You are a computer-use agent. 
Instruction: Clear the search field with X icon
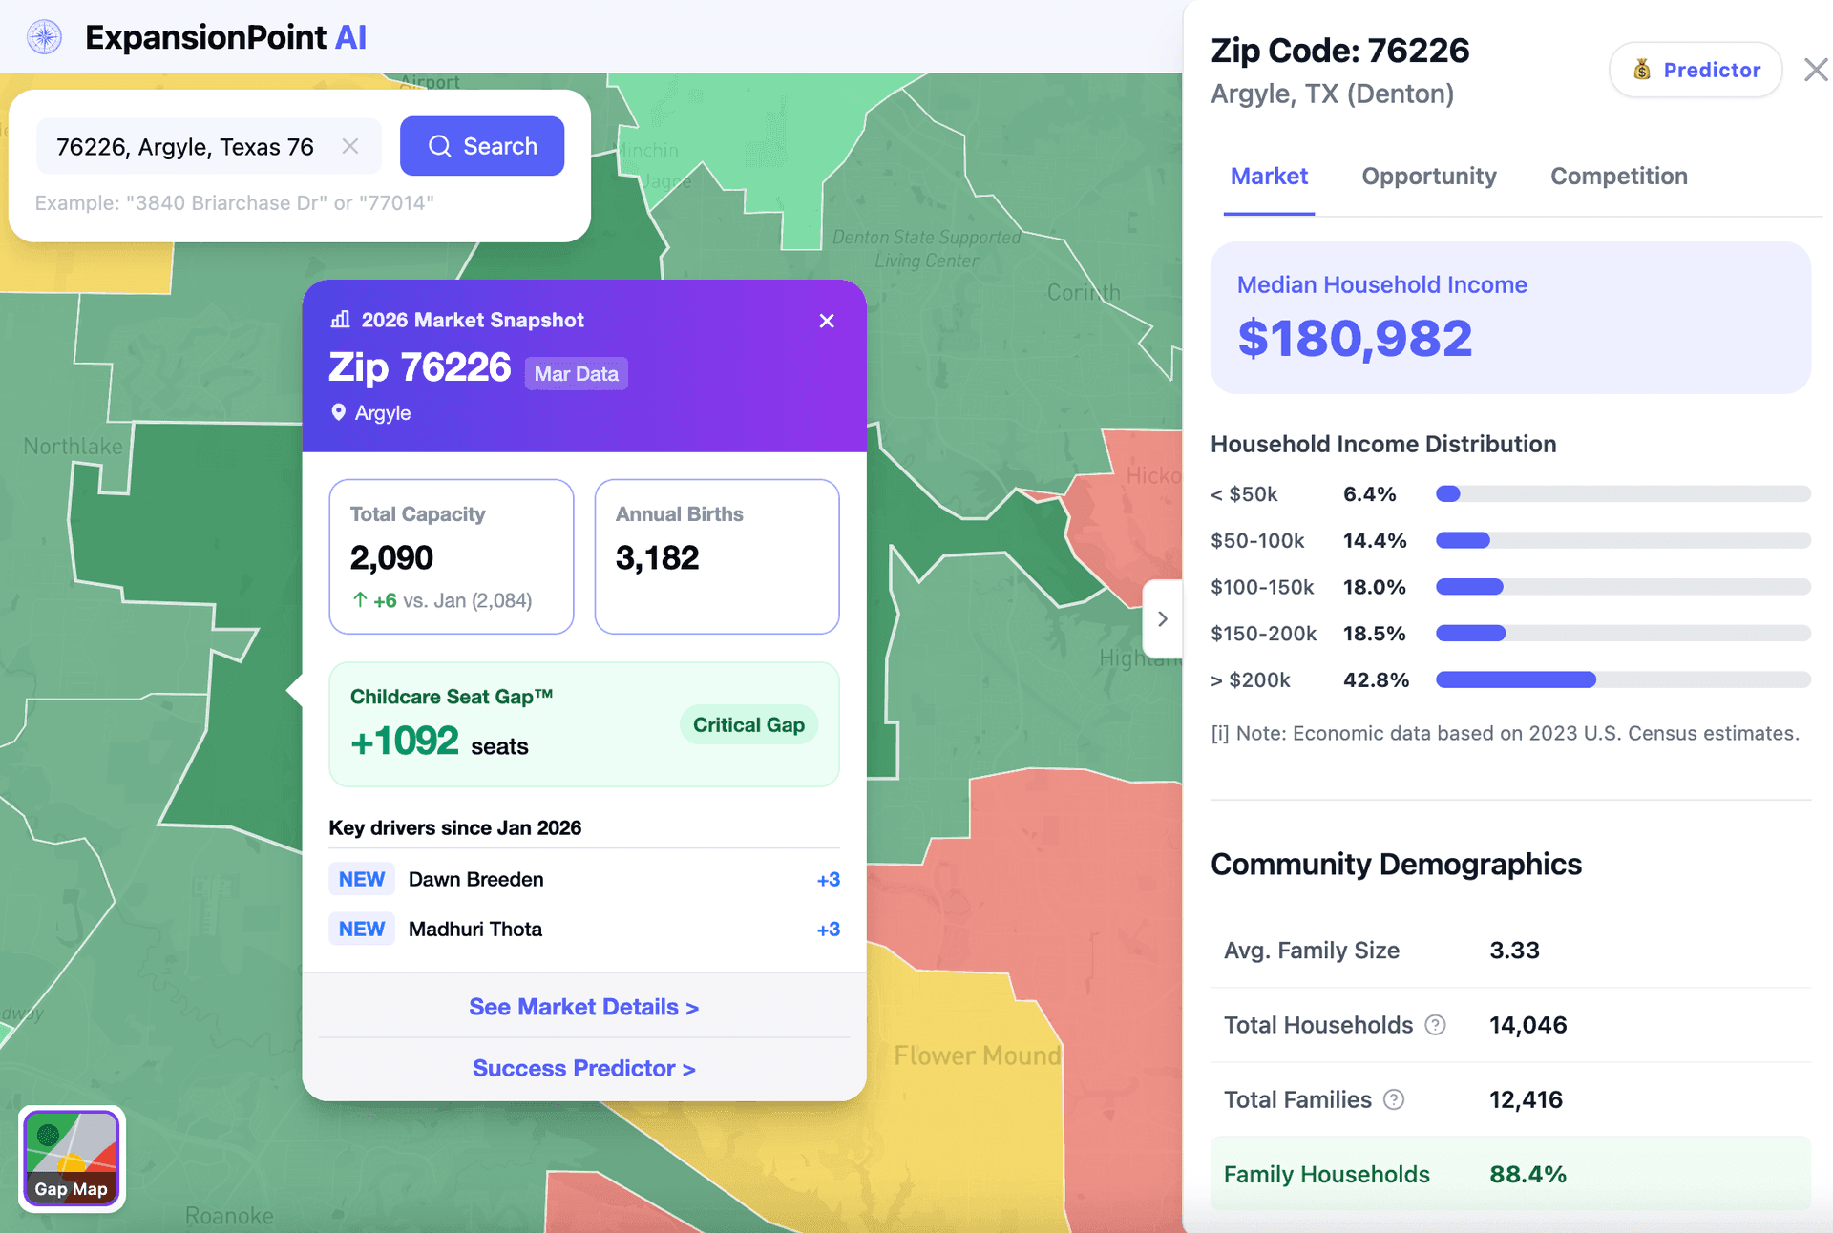[x=350, y=146]
